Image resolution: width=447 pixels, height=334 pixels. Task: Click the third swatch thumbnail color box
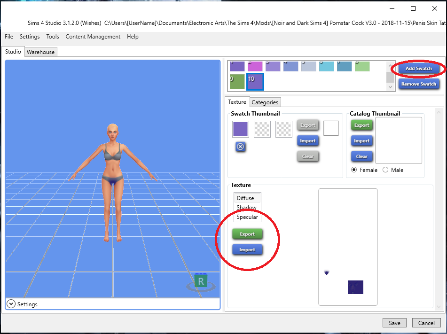pyautogui.click(x=284, y=129)
